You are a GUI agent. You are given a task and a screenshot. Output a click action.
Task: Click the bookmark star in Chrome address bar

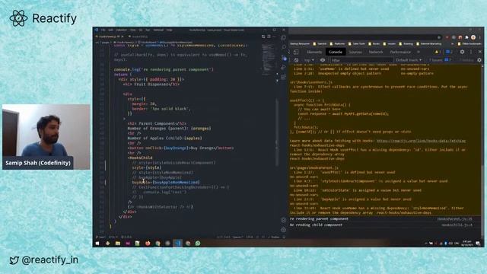coord(439,37)
